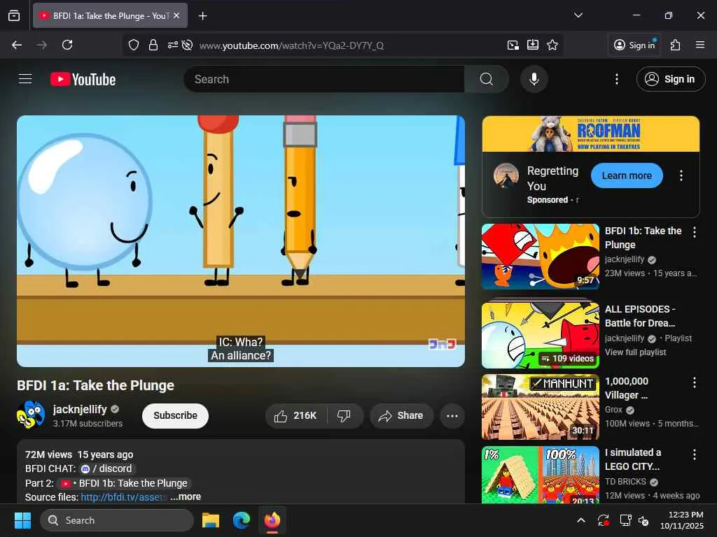Screen dimensions: 717x537
Task: Open the Firefox application menu
Action: [700, 45]
